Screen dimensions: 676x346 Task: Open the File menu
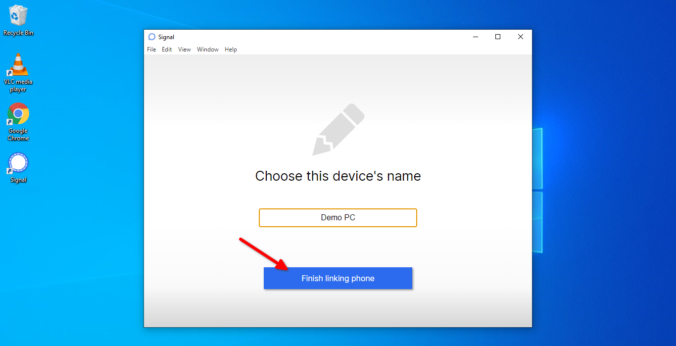151,49
